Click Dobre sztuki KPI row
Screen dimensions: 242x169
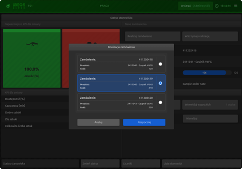coord(36,113)
